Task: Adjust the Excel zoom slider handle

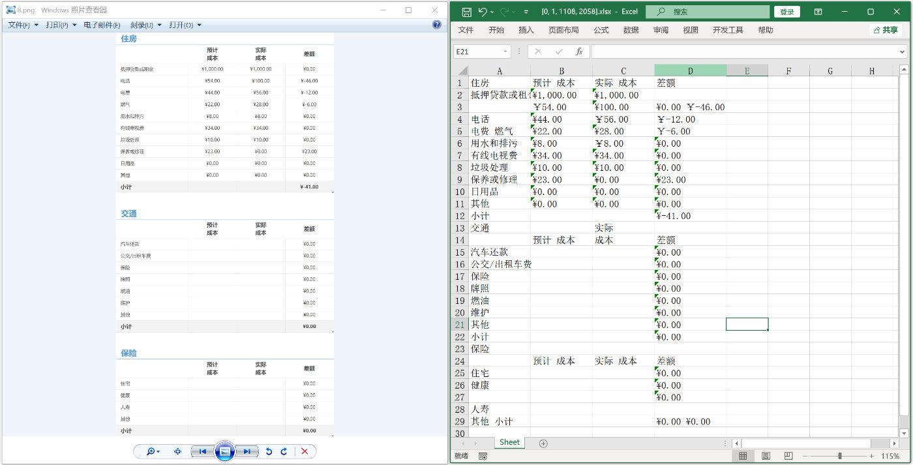Action: (x=840, y=456)
